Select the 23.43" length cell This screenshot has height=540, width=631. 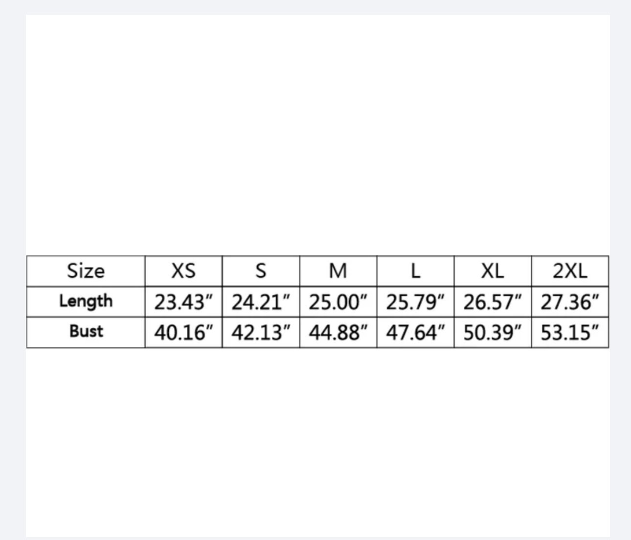click(x=183, y=302)
